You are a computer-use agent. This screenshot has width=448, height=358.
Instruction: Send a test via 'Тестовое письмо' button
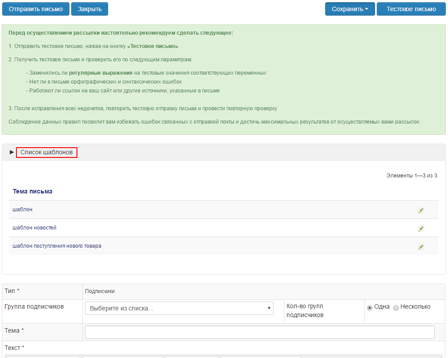(411, 9)
